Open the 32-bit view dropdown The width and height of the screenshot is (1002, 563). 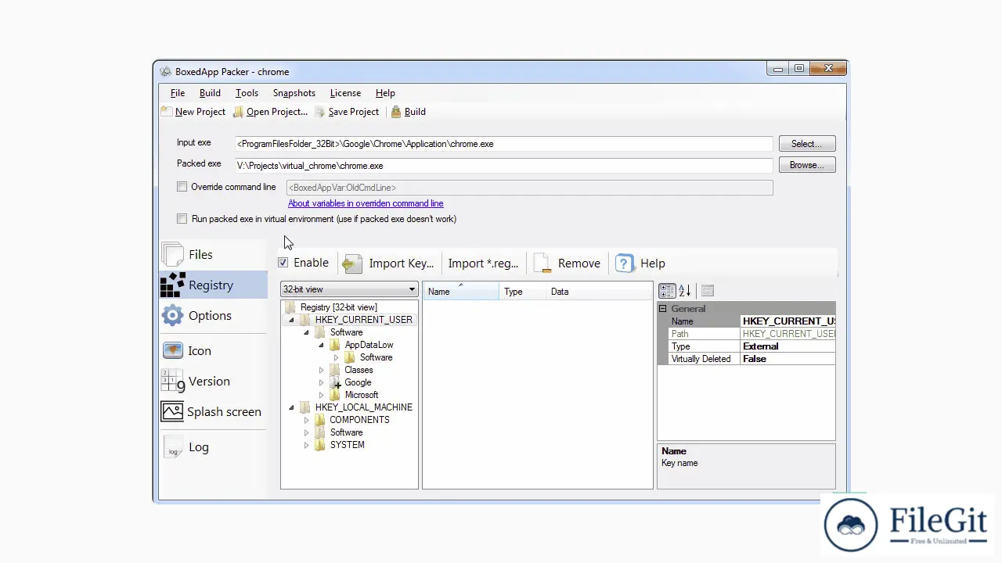pos(349,289)
